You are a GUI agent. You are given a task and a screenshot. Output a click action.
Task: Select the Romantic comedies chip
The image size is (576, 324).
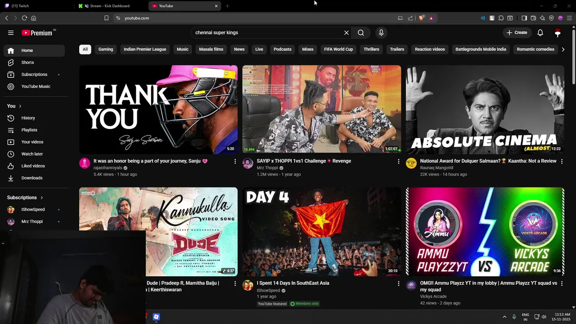535,49
